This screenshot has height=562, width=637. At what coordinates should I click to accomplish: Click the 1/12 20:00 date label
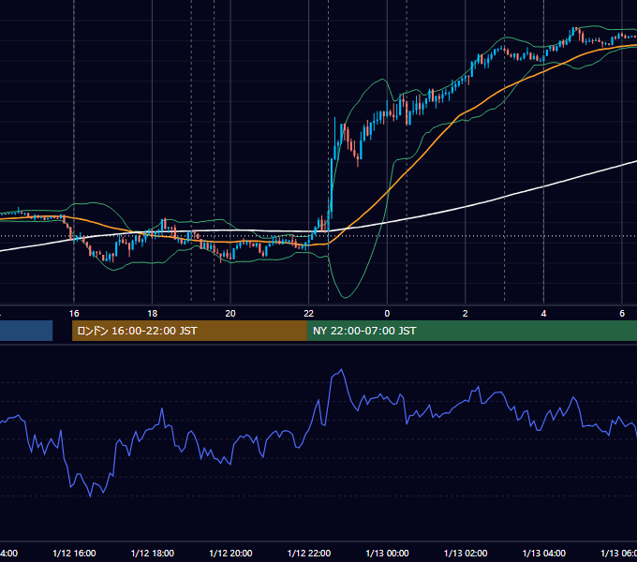point(230,553)
